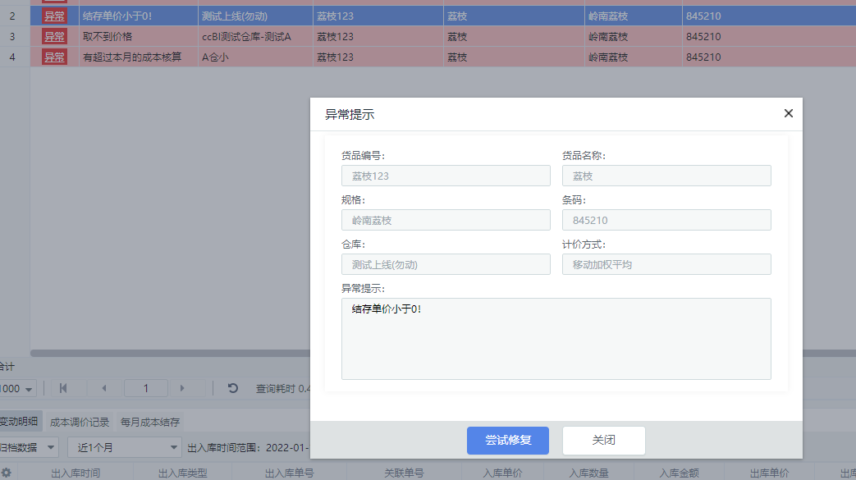
Task: Click the 出入库单号 column header
Action: [x=290, y=473]
